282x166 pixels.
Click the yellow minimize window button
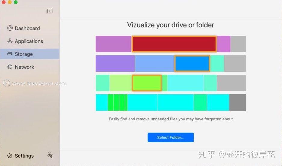10,2
